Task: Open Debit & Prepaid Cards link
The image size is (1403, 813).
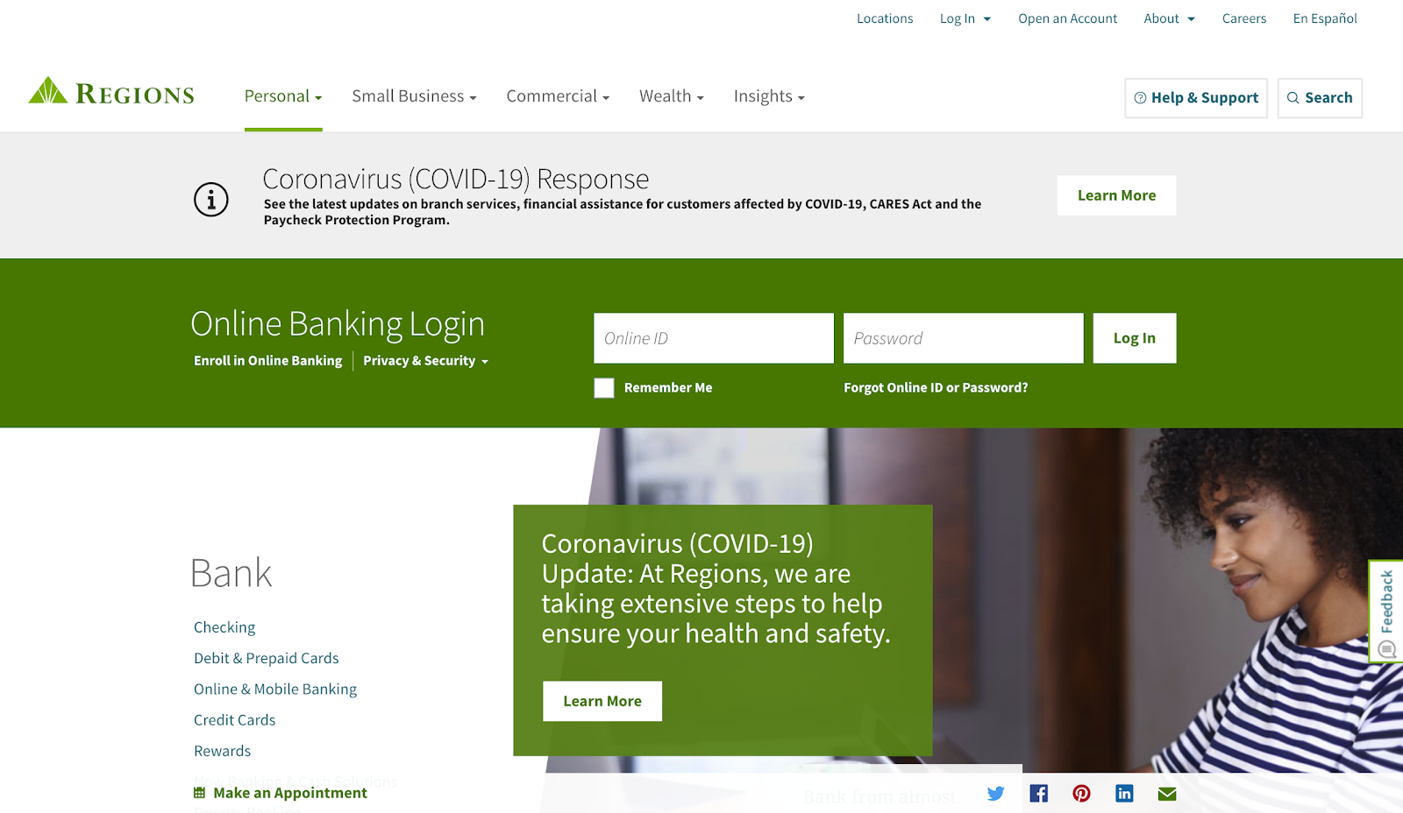Action: [x=267, y=658]
